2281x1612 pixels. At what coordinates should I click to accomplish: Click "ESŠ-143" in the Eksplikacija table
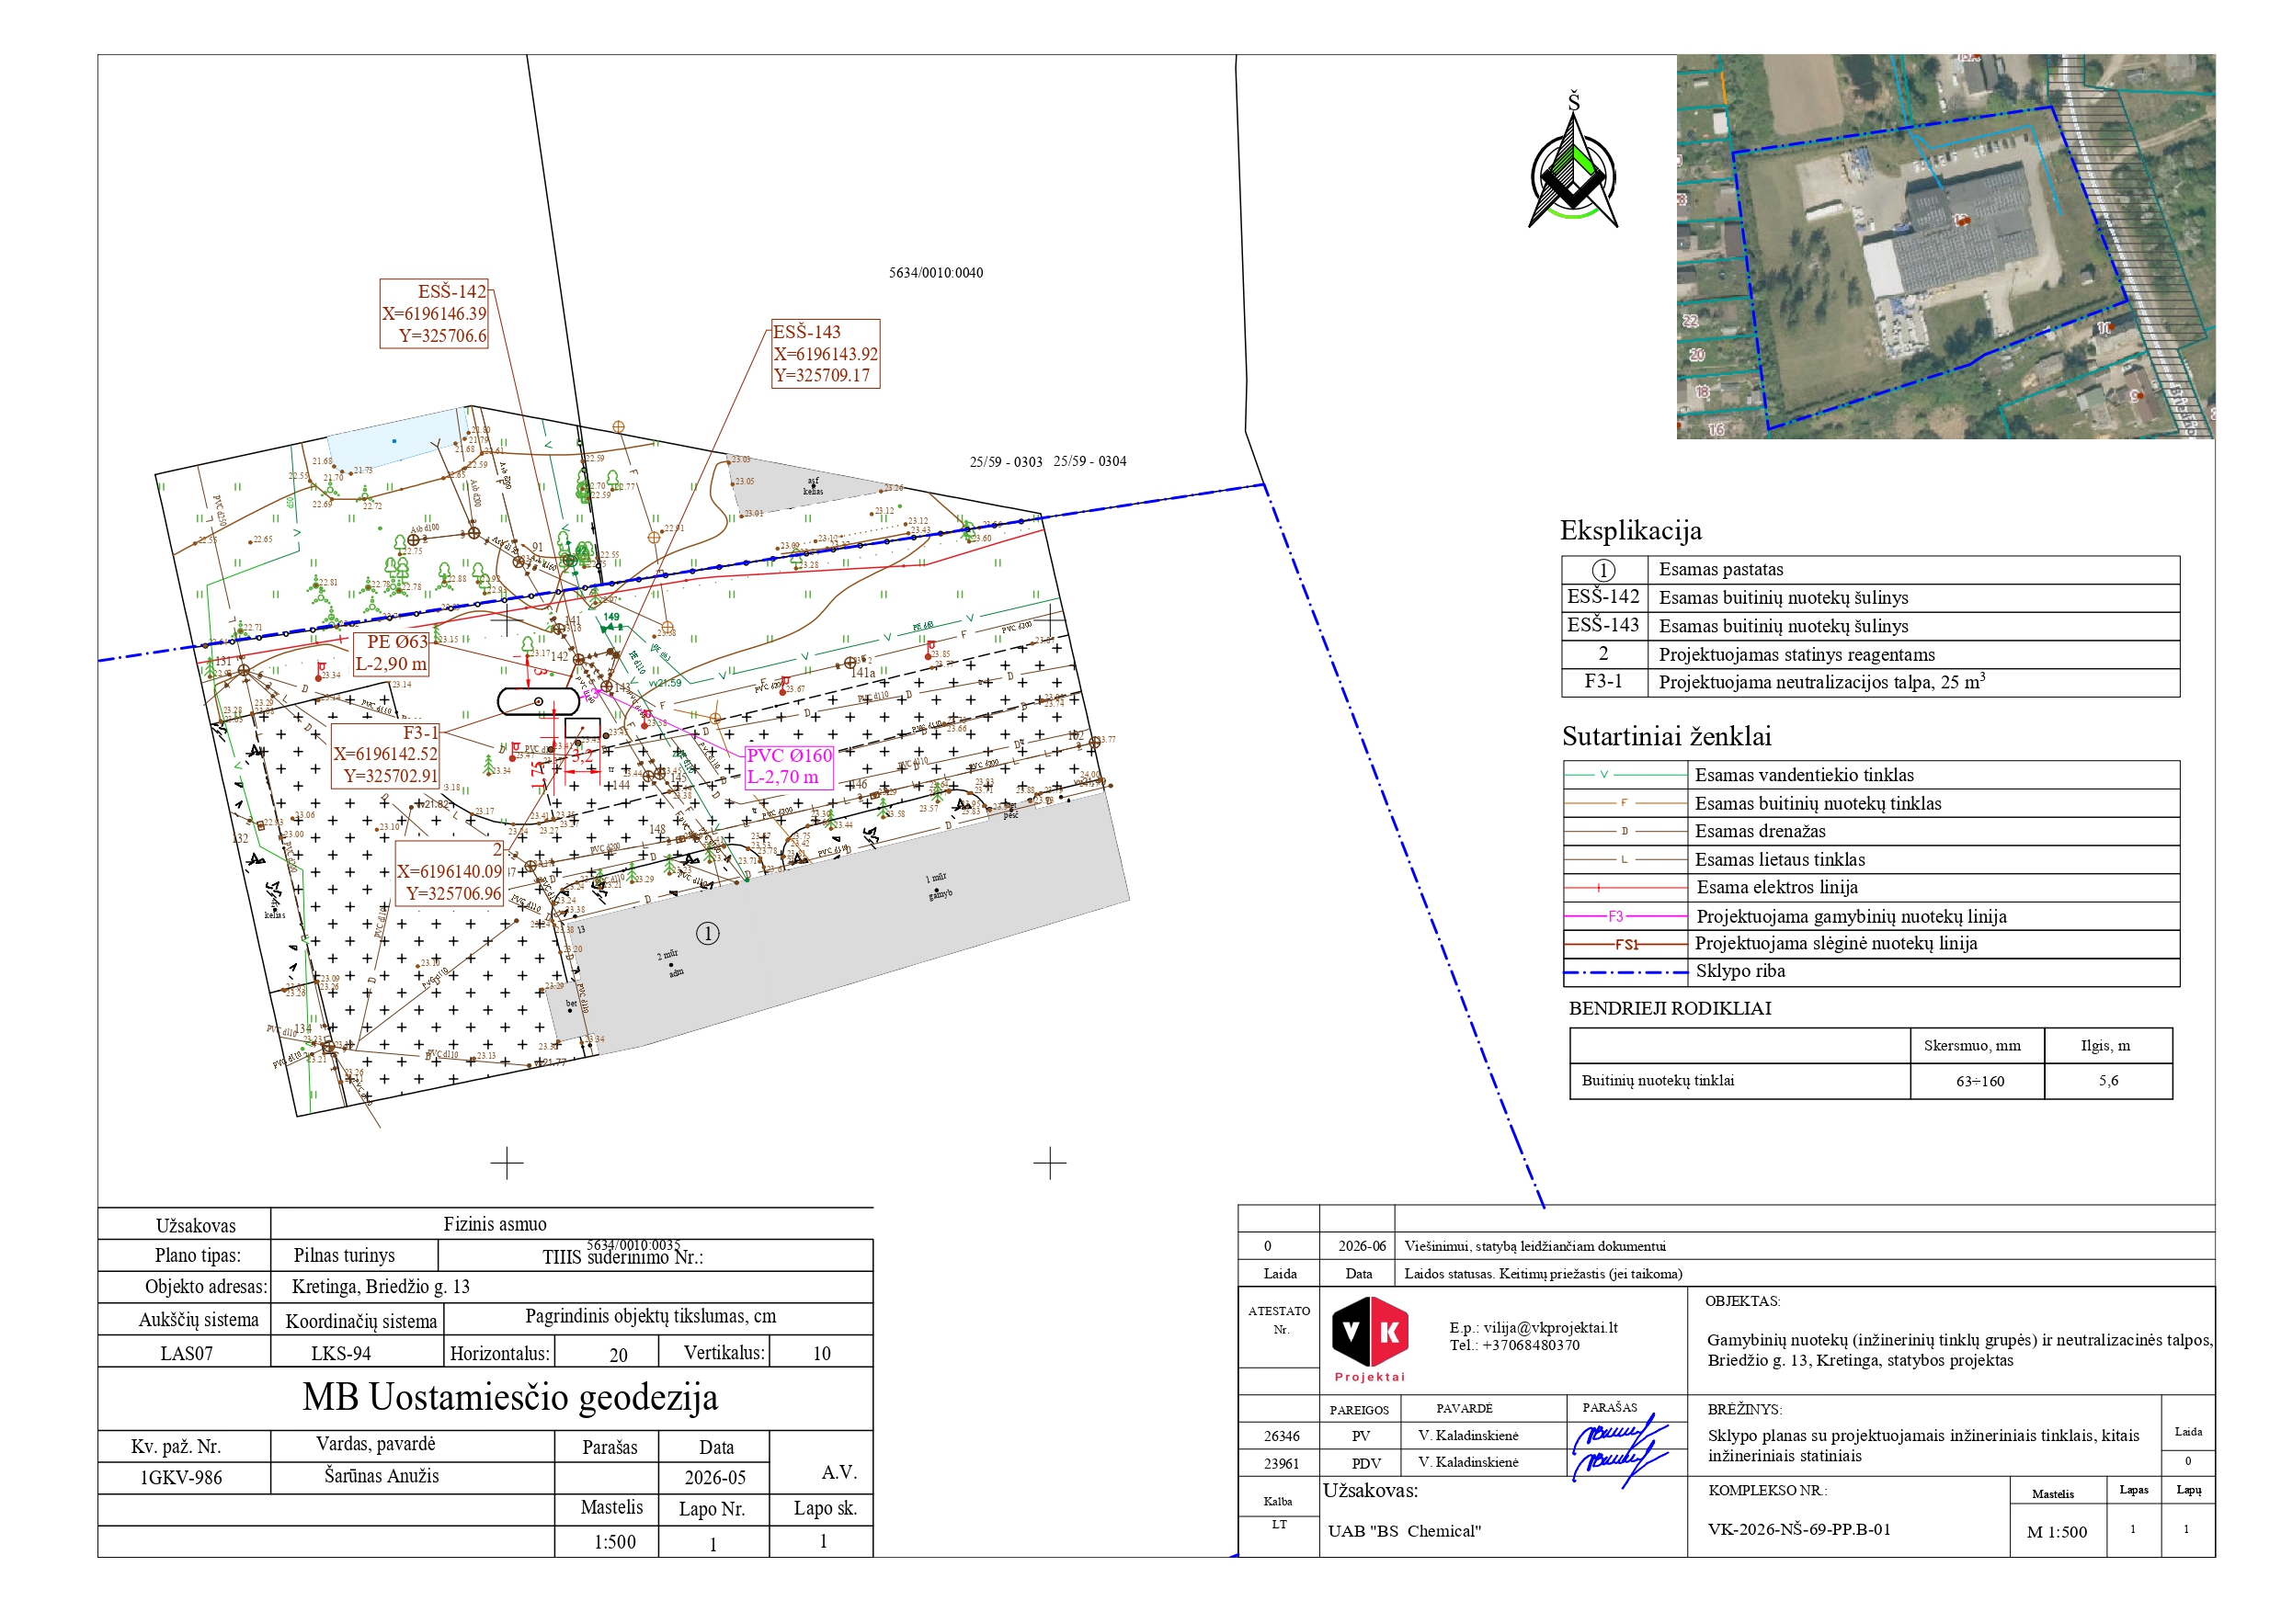(x=1603, y=626)
